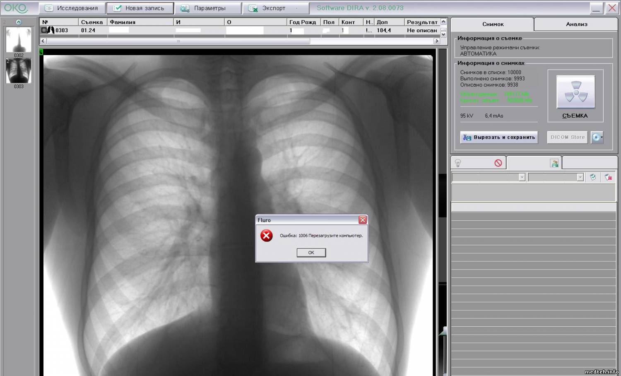Image resolution: width=621 pixels, height=376 pixels.
Task: Collapse thumbnail strip with up chevron
Action: pyautogui.click(x=19, y=22)
